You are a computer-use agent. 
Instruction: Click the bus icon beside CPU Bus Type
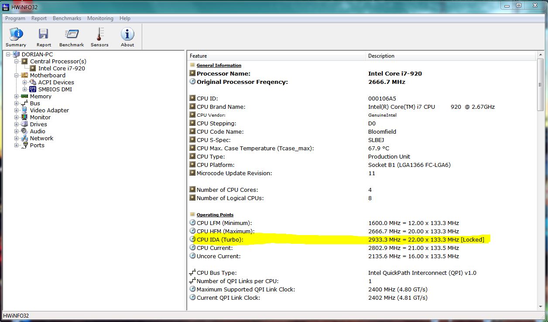192,273
